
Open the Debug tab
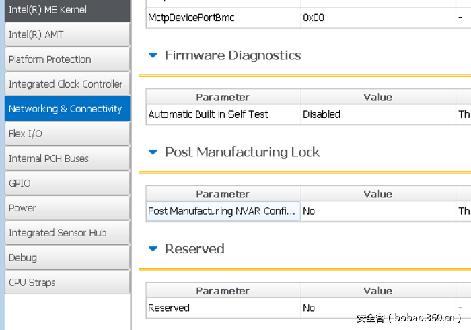pos(65,258)
